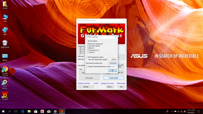Open the About... button
Screen dimensions: 203x114
click(110, 87)
